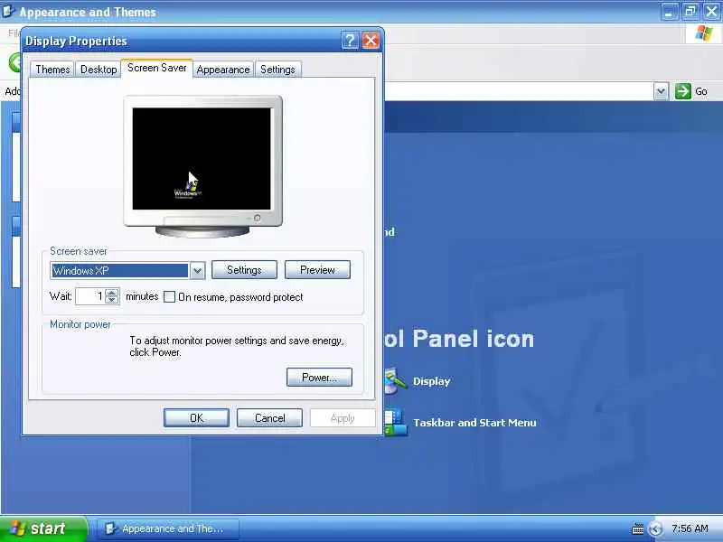
Task: Select Appearance and Themes taskbar button
Action: 168,528
